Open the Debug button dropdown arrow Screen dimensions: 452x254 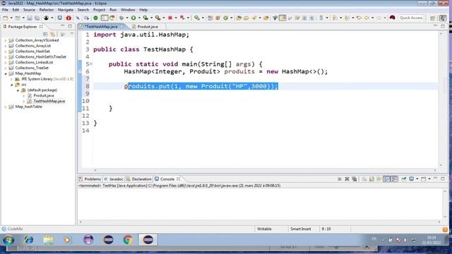click(127, 18)
